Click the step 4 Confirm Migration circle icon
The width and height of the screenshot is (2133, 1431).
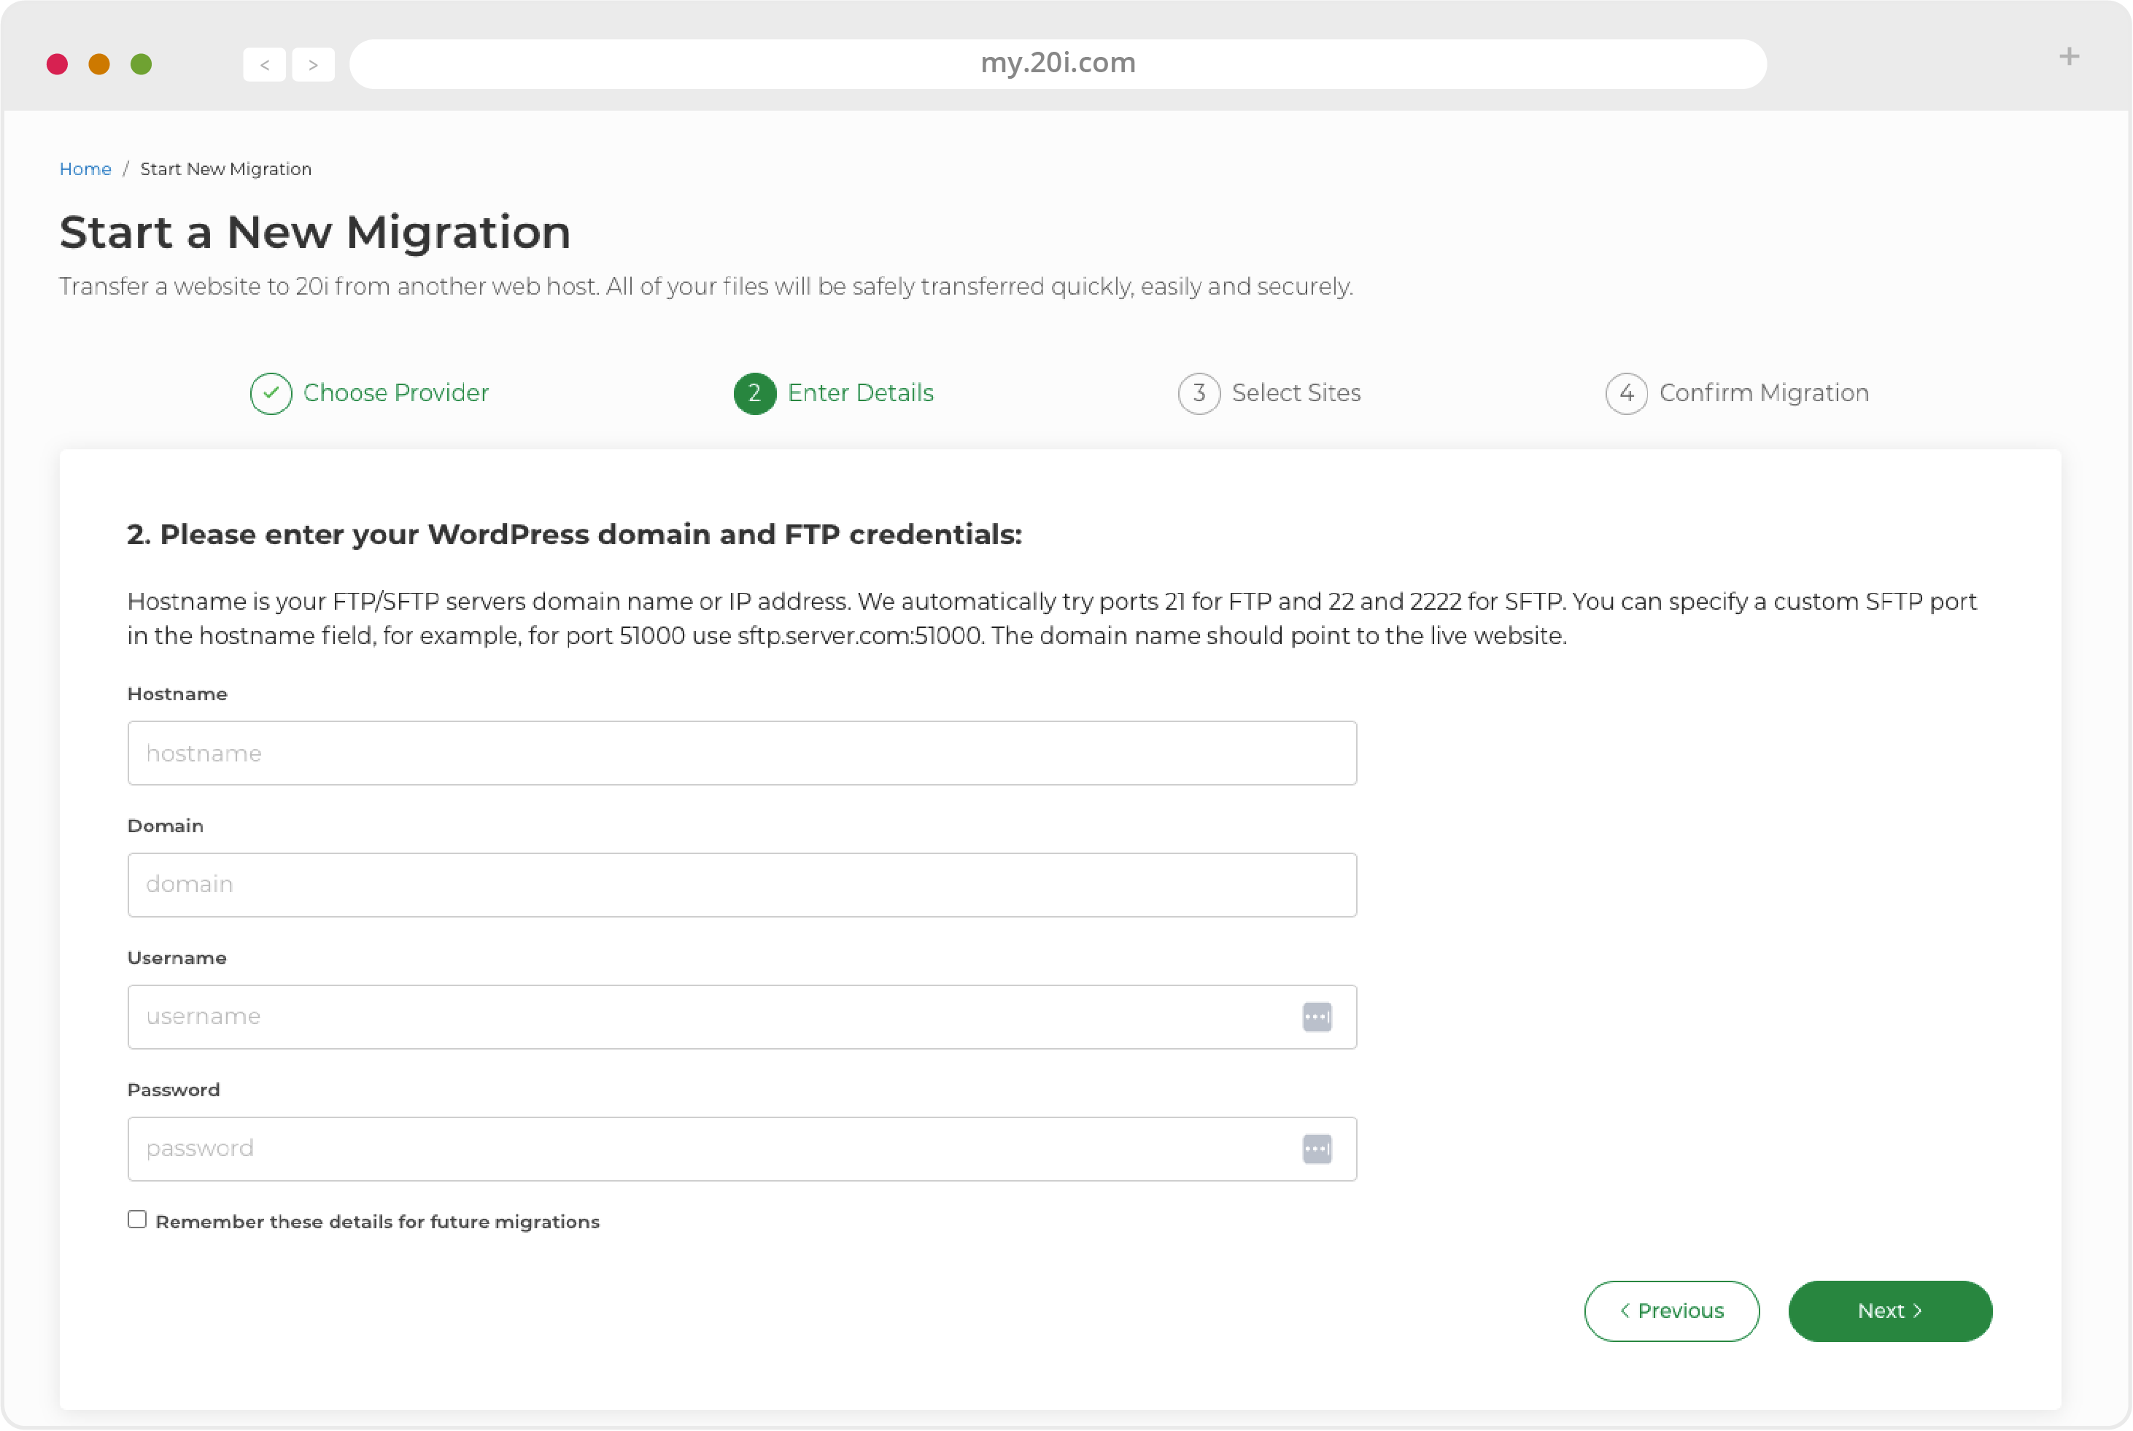pos(1627,391)
